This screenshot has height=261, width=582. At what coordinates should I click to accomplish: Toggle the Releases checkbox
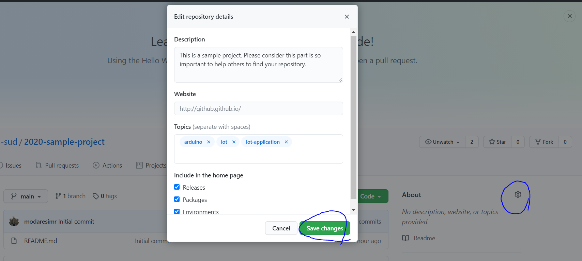(177, 187)
